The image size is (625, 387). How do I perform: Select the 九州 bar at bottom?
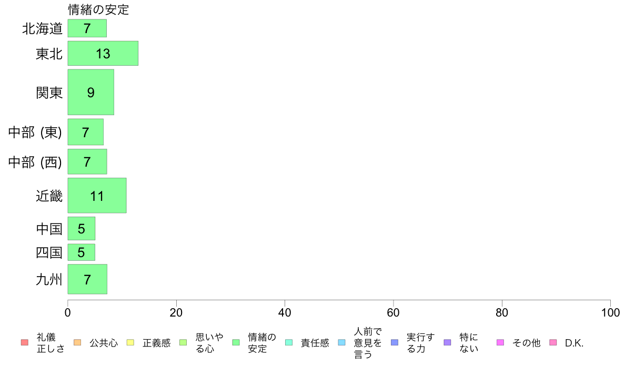pos(87,279)
